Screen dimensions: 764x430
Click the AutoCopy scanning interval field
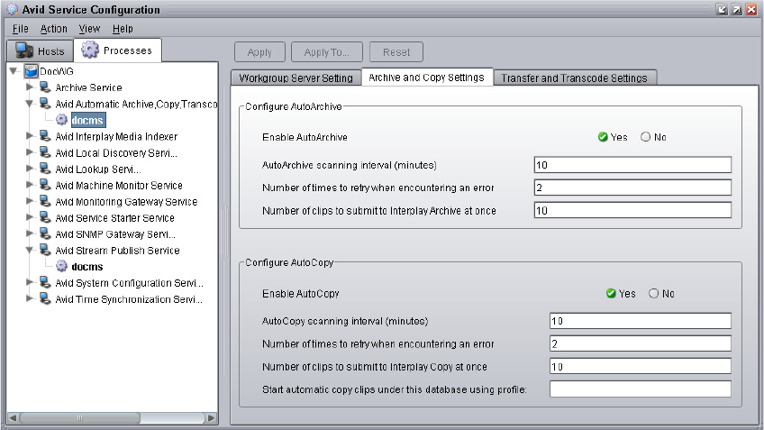coord(641,321)
